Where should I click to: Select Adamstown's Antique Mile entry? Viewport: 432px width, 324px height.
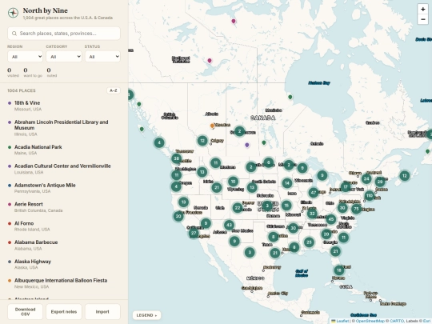(x=64, y=188)
